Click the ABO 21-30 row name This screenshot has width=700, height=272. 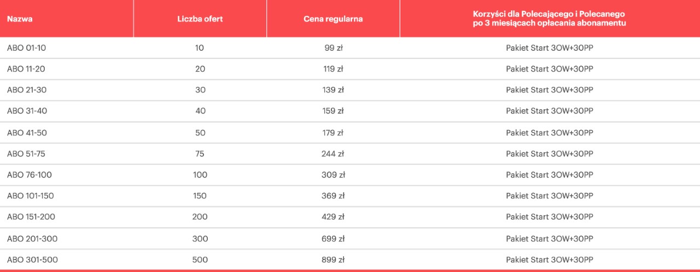27,90
